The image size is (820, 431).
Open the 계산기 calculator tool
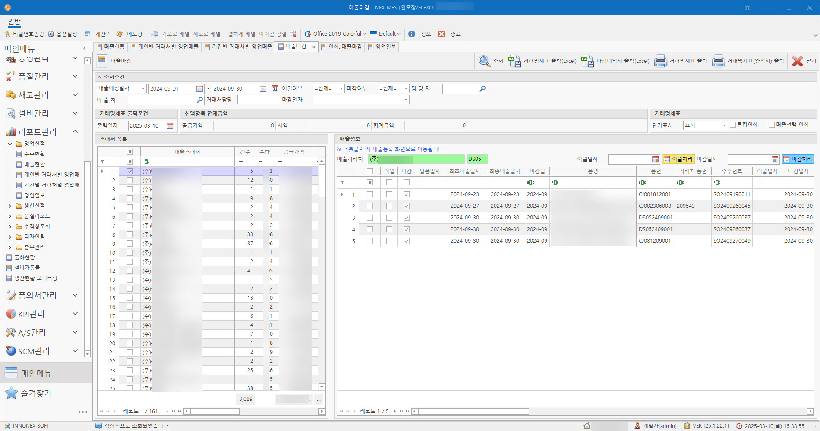[x=98, y=34]
